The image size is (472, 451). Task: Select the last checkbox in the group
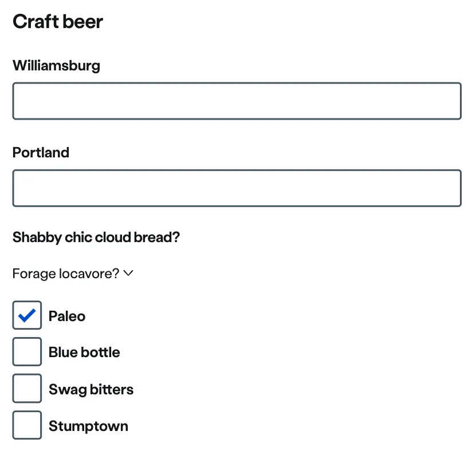coord(27,425)
